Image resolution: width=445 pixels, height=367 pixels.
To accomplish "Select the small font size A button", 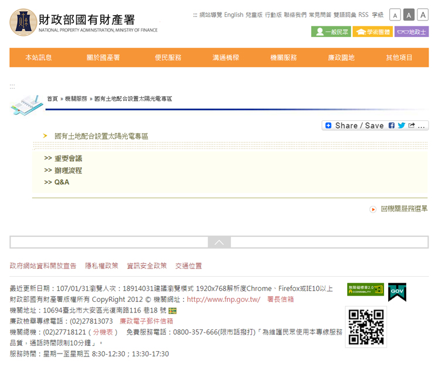I will click(395, 15).
